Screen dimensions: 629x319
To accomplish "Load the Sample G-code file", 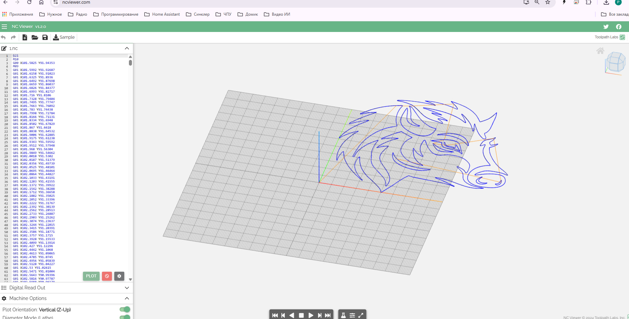I will coord(64,37).
